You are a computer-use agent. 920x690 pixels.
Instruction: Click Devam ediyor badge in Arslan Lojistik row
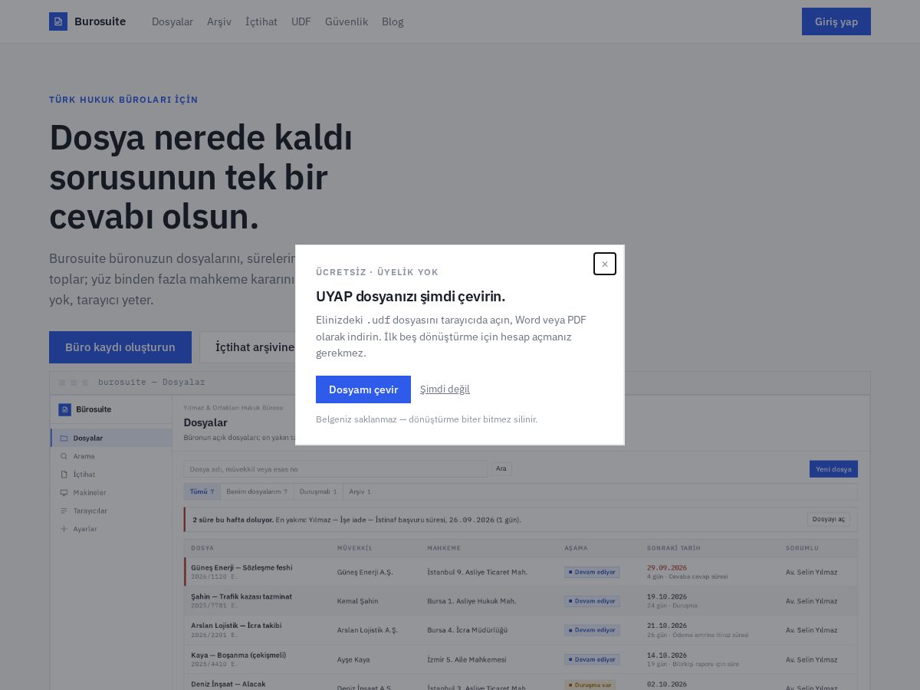point(592,630)
